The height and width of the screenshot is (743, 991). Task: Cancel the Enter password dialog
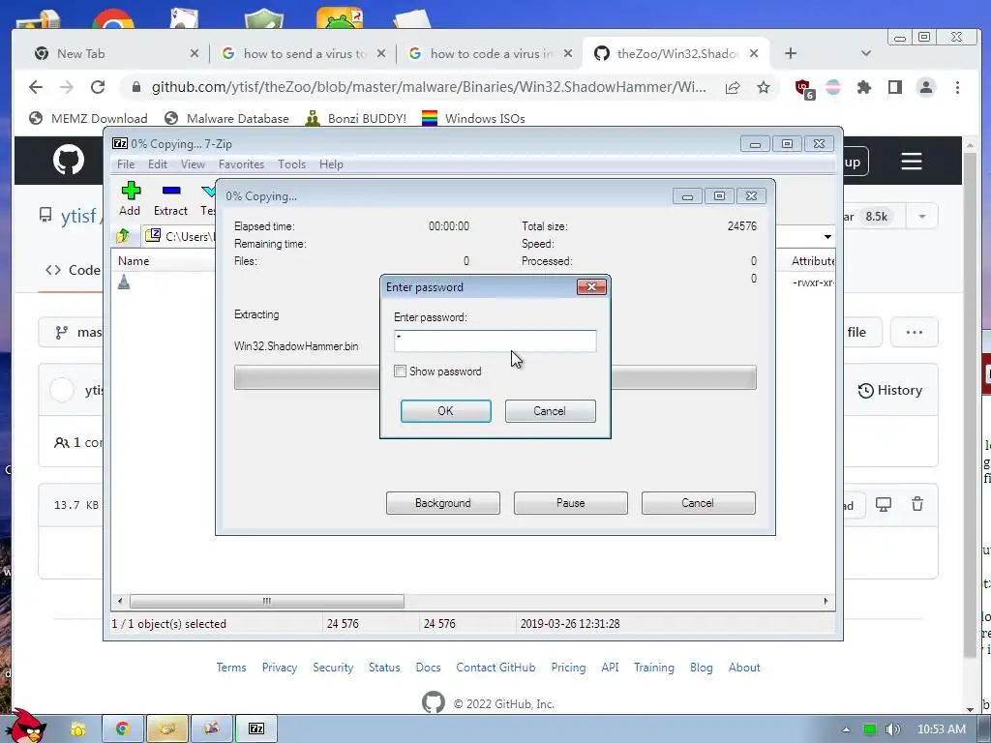(x=550, y=410)
